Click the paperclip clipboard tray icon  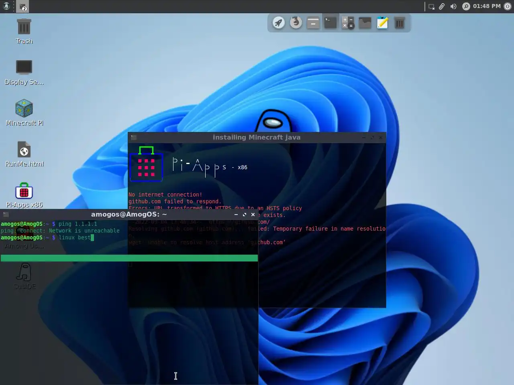pyautogui.click(x=442, y=6)
